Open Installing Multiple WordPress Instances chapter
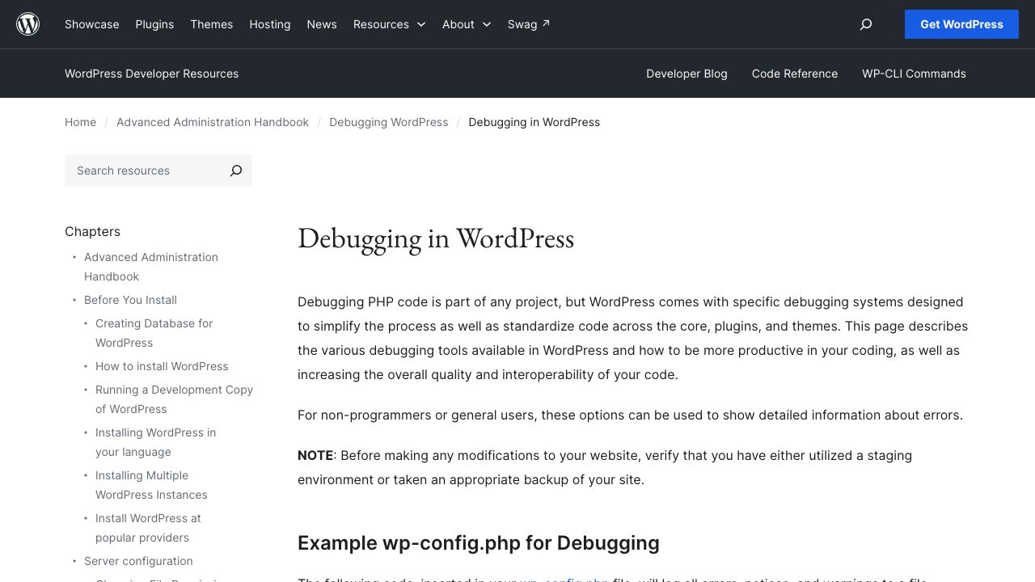The image size is (1035, 582). 151,485
